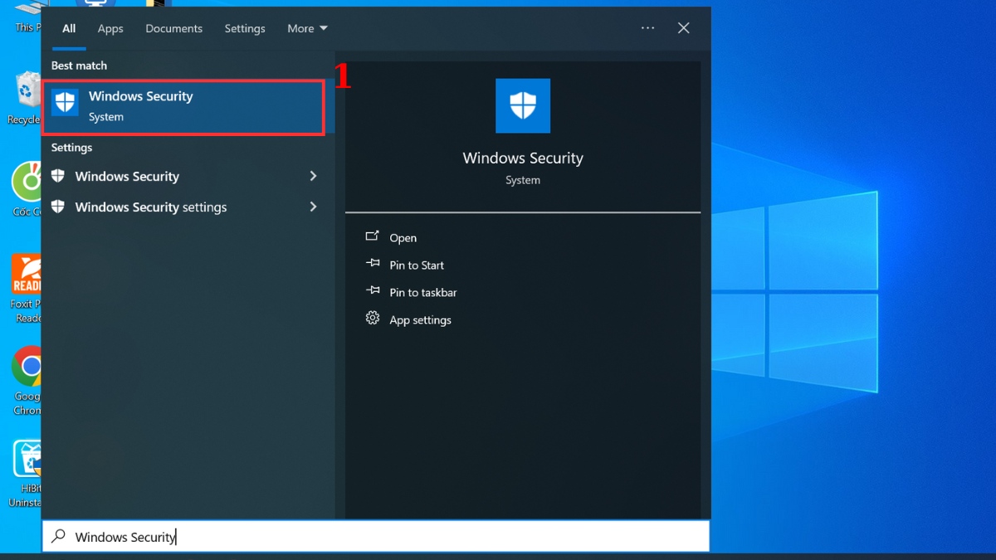Open Foxit PDF Reader shortcut
Image resolution: width=996 pixels, height=560 pixels.
25,274
